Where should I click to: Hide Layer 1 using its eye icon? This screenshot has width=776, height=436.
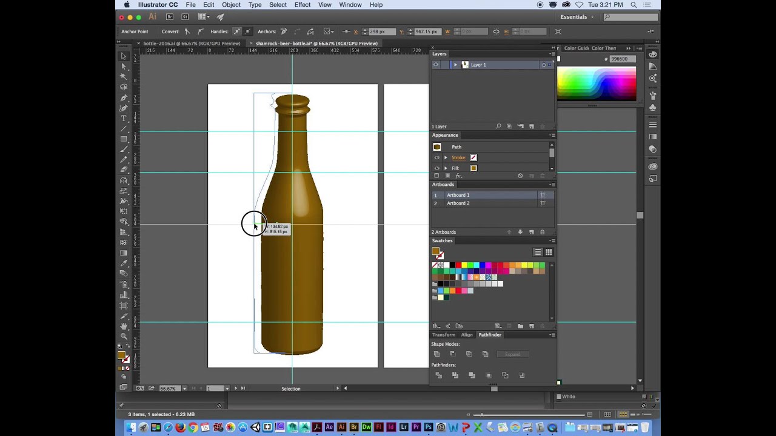click(436, 65)
